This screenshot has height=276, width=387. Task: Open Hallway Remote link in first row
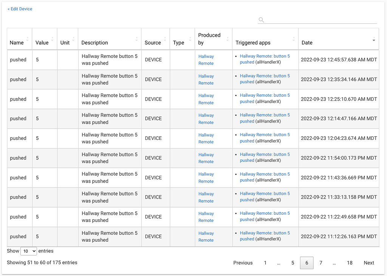[206, 60]
